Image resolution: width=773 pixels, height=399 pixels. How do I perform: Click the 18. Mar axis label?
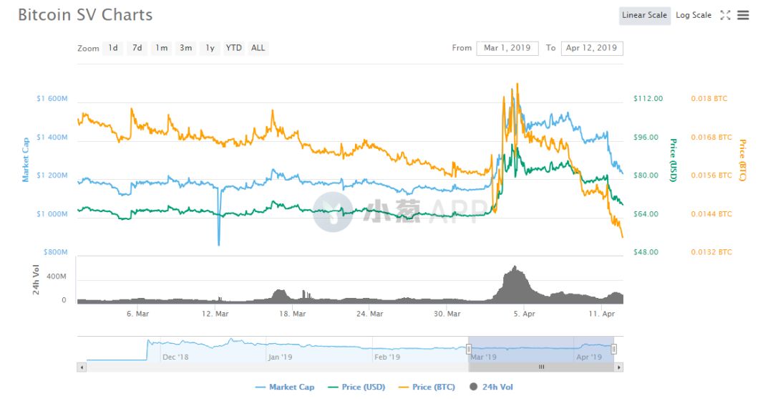coord(292,314)
